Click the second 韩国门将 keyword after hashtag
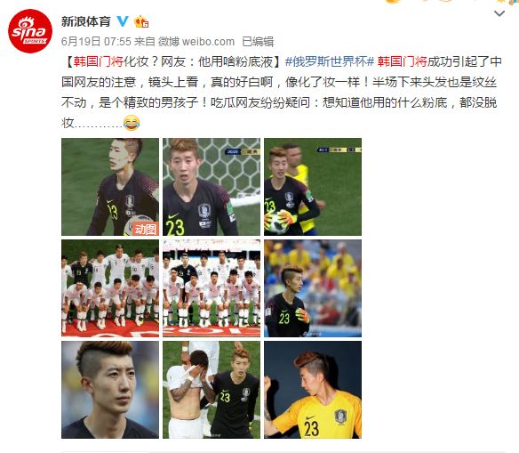Viewport: 519px width, 453px height. pyautogui.click(x=403, y=61)
